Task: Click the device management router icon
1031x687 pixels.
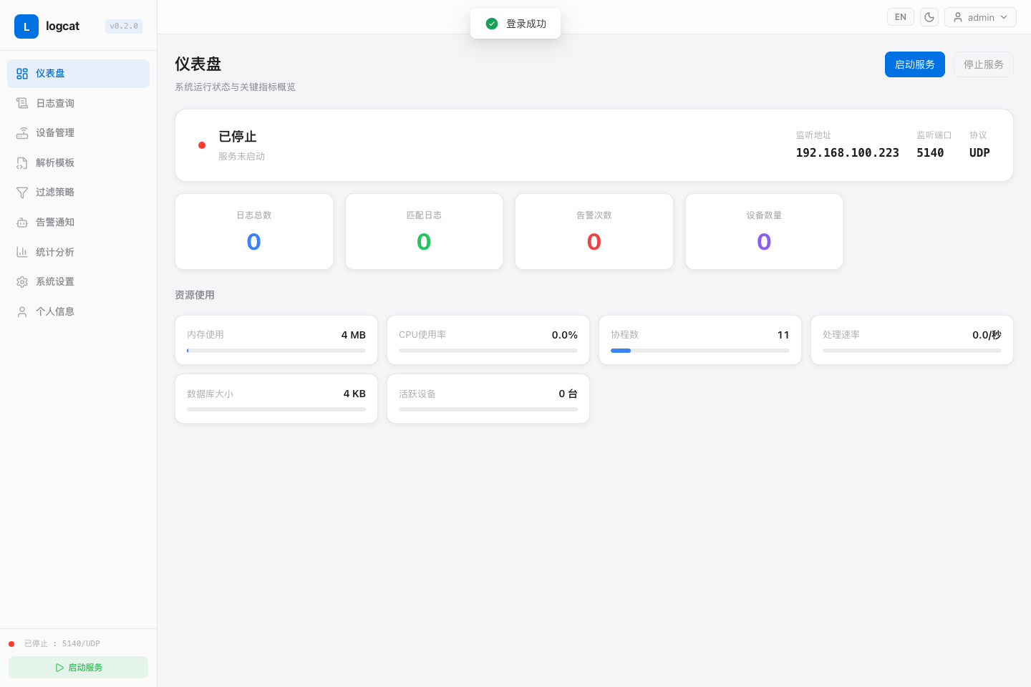Action: tap(22, 133)
